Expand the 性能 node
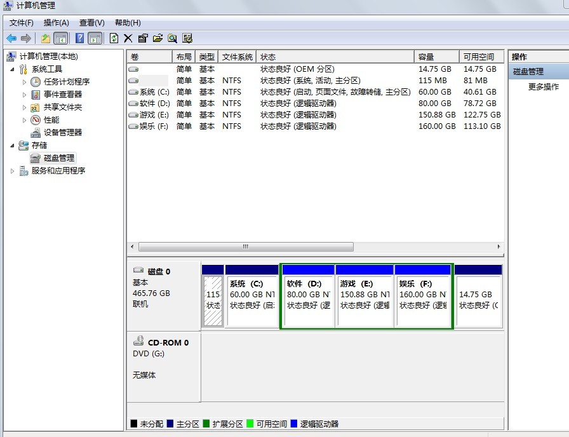 point(24,120)
